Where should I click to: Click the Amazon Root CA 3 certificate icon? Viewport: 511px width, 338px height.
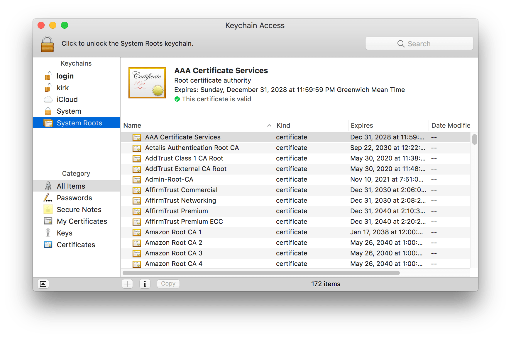(x=137, y=253)
